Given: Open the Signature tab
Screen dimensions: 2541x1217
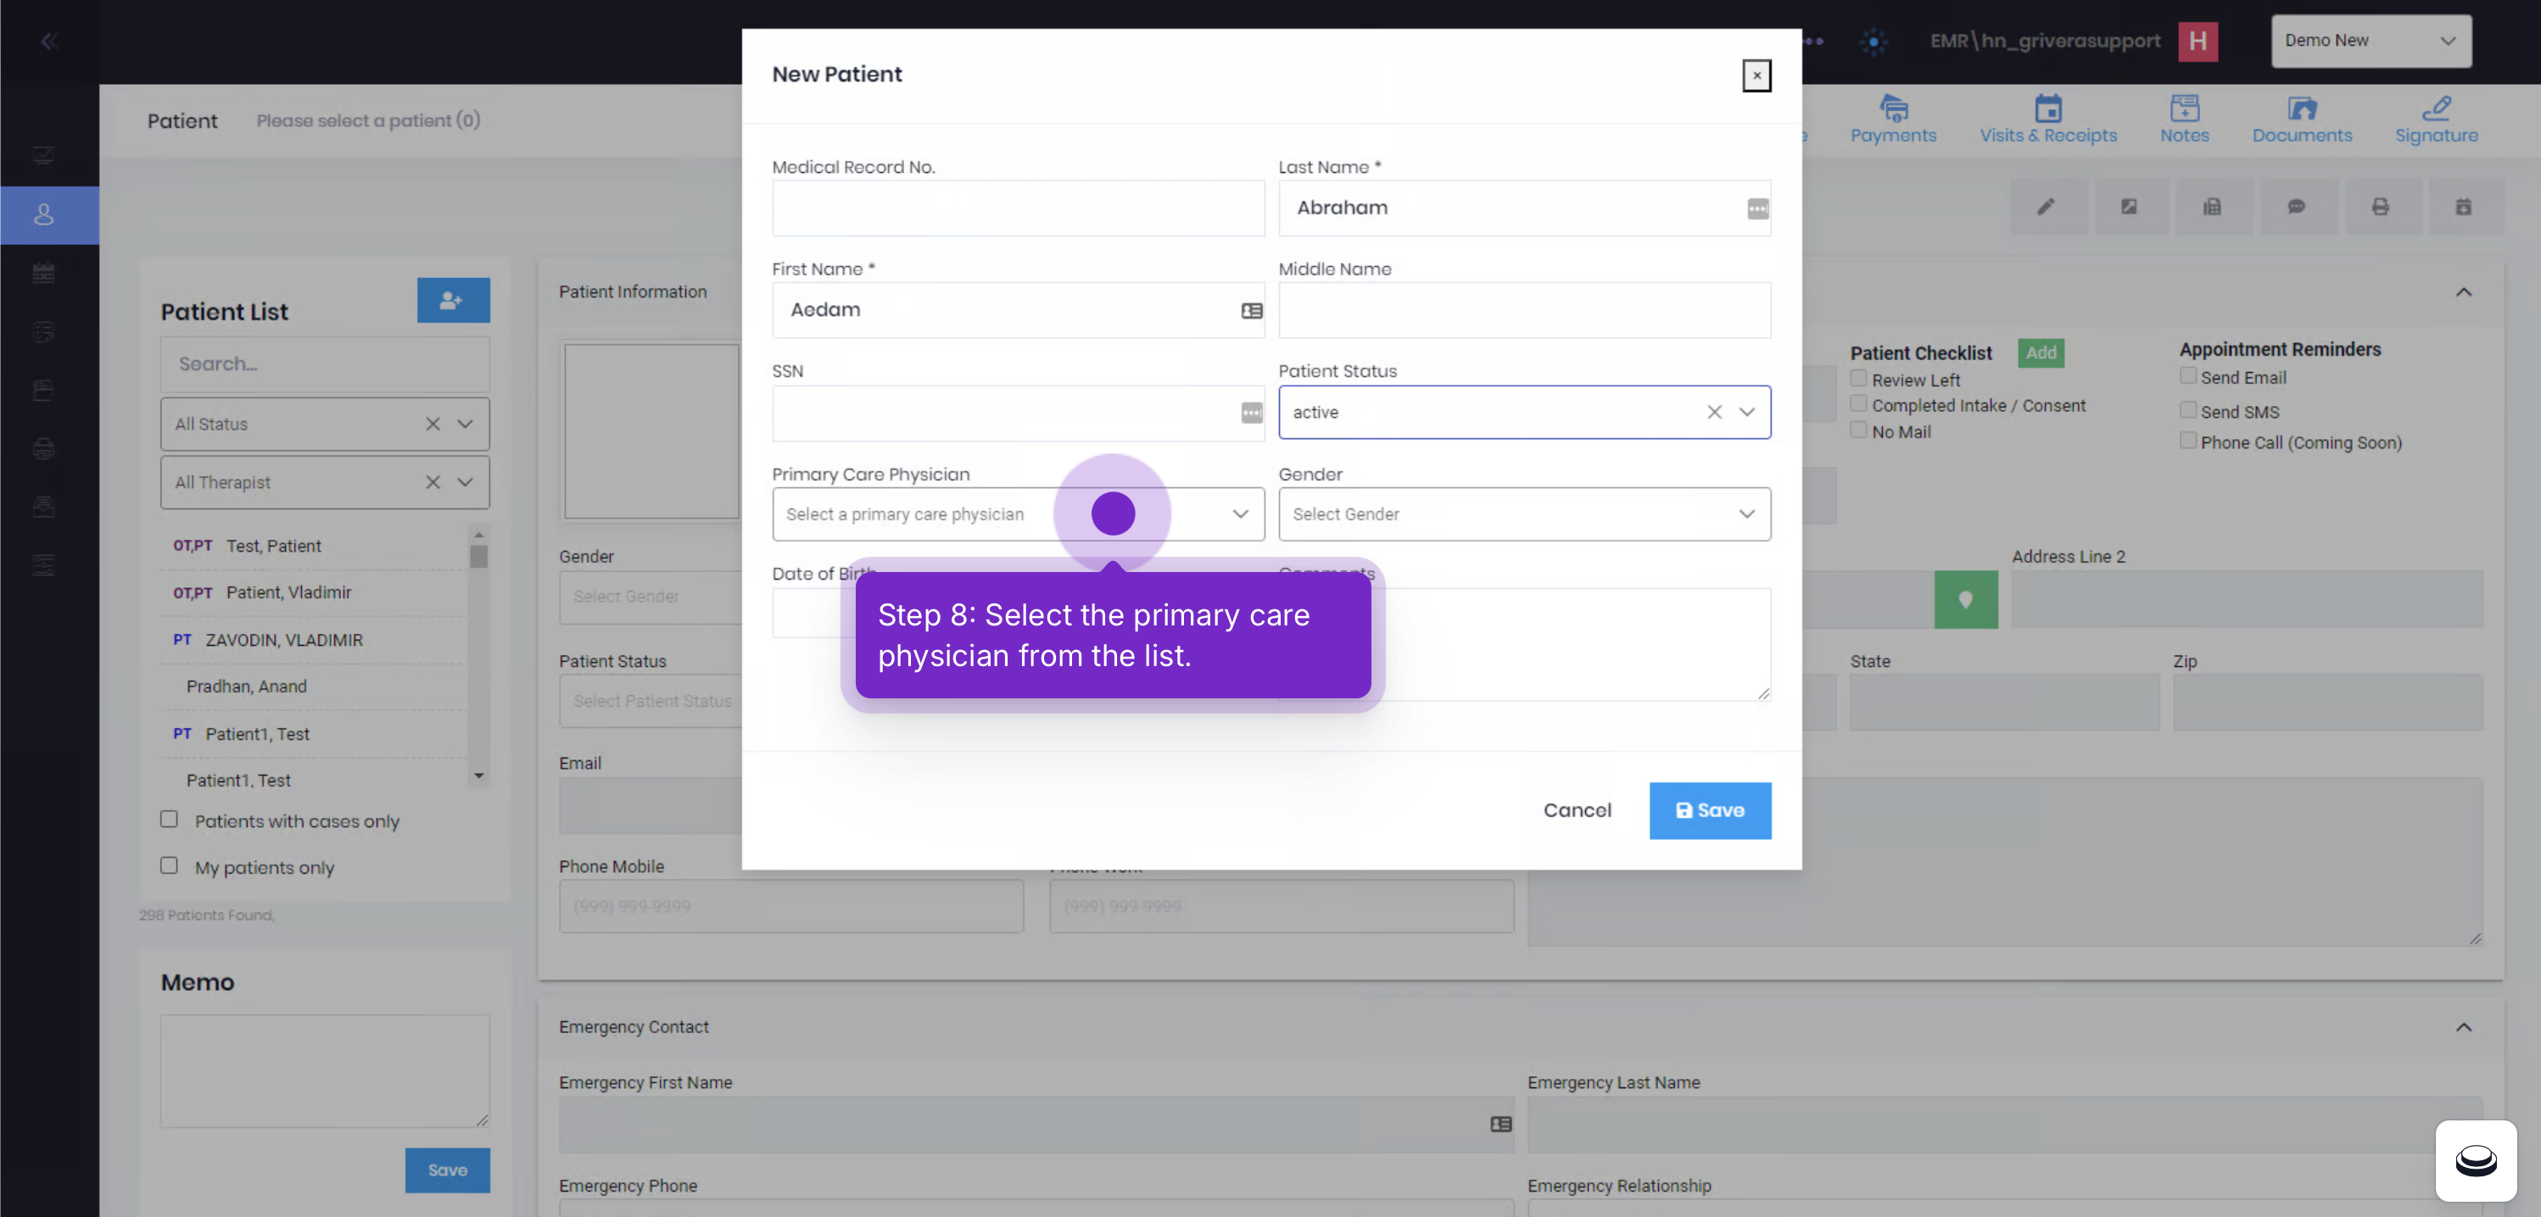Looking at the screenshot, I should (x=2437, y=120).
